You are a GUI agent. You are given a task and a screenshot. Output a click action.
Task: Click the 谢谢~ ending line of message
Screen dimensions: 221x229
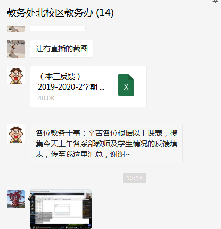(120, 154)
